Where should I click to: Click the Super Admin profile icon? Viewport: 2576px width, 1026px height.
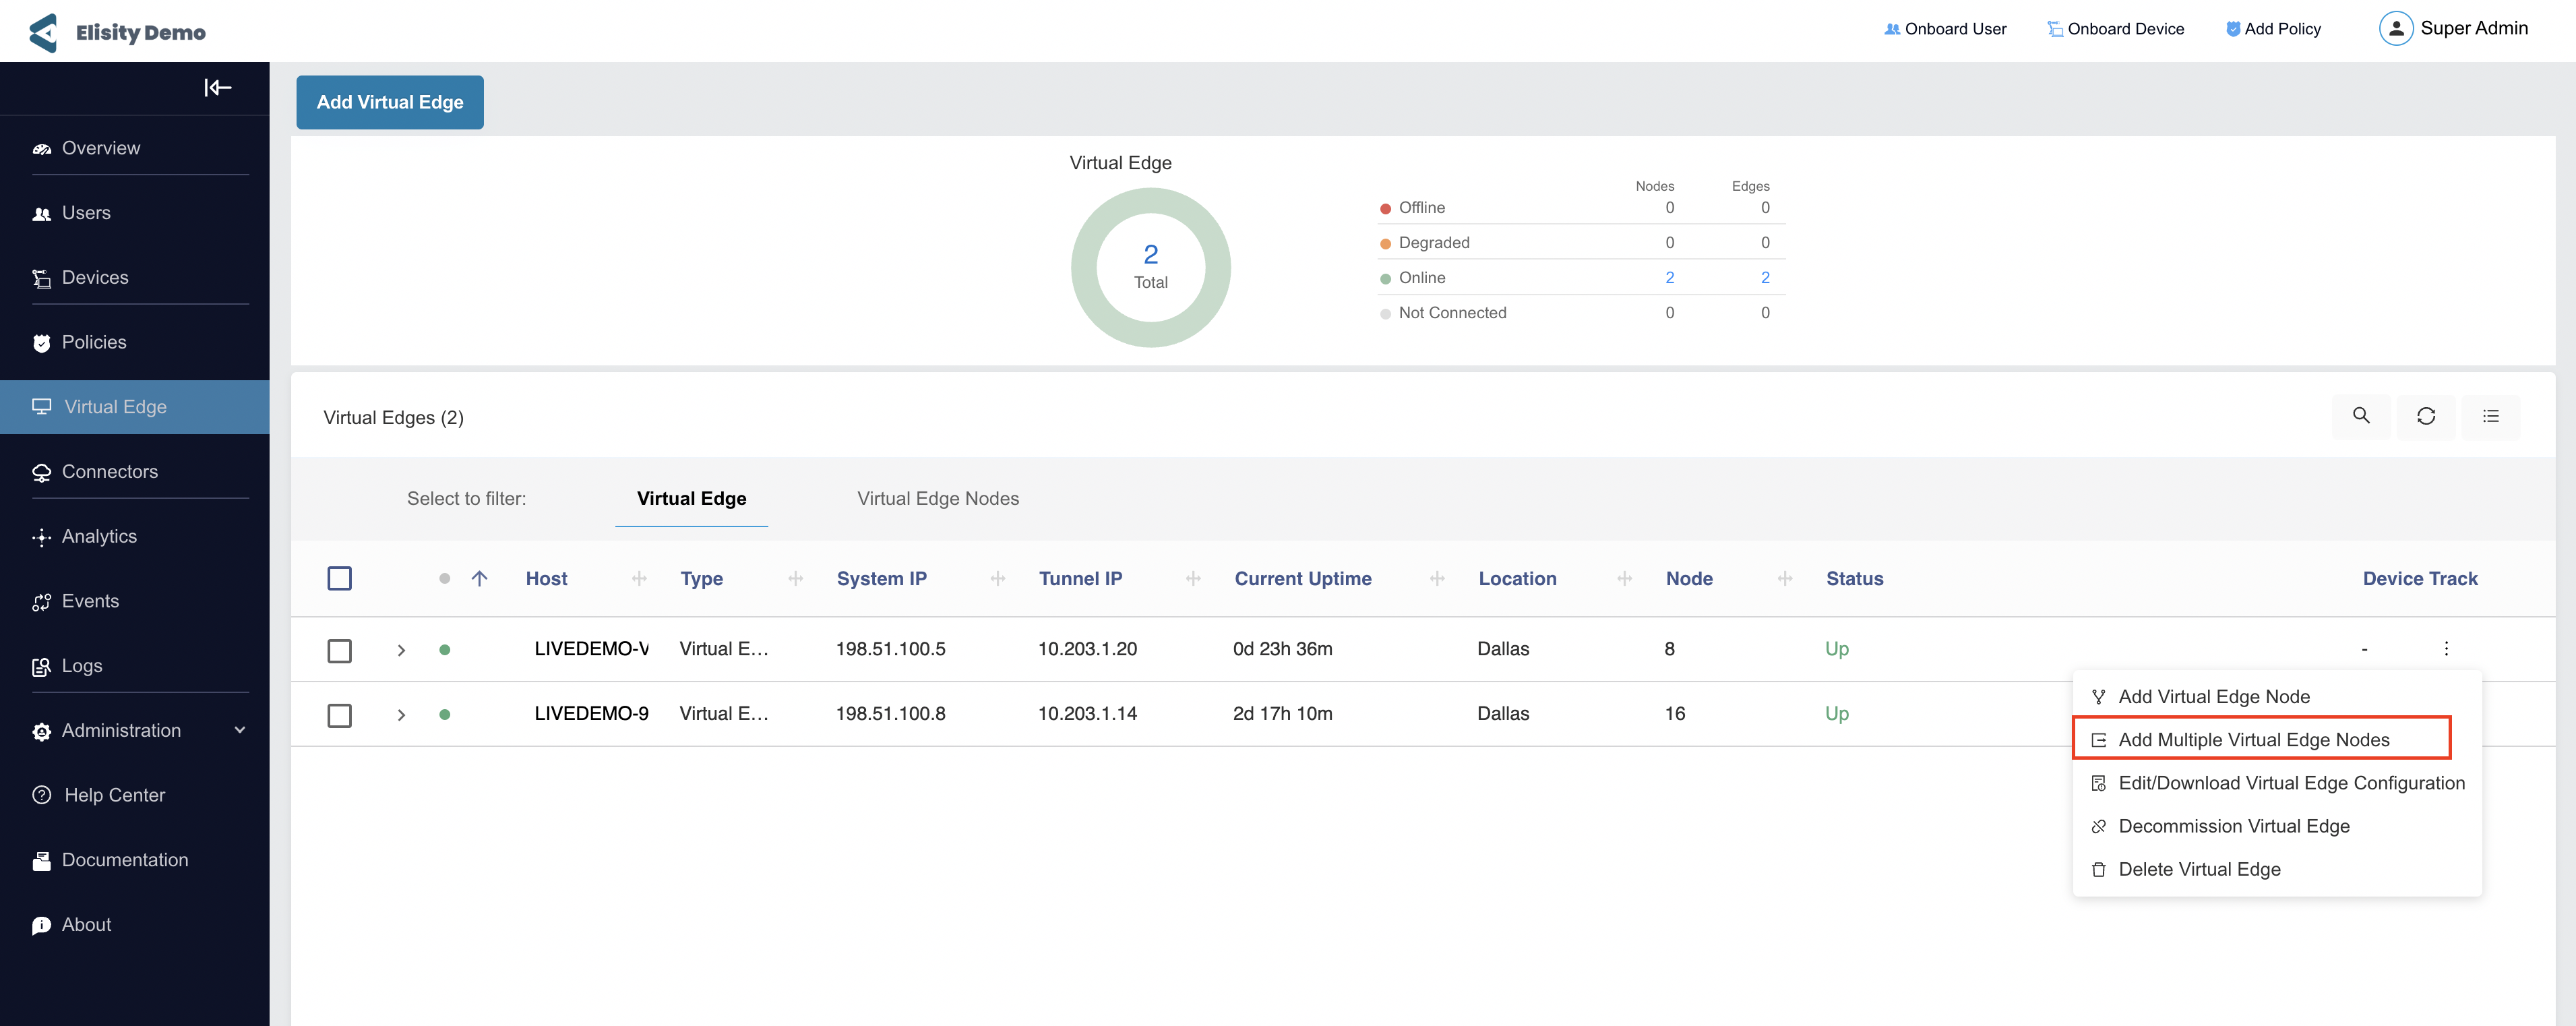coord(2395,28)
